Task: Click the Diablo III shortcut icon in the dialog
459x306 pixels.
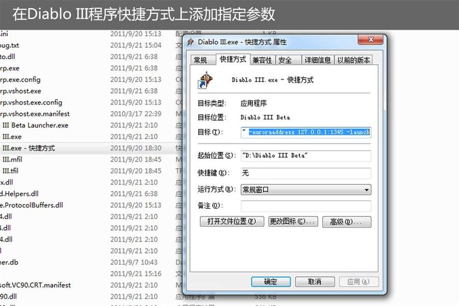Action: [206, 80]
